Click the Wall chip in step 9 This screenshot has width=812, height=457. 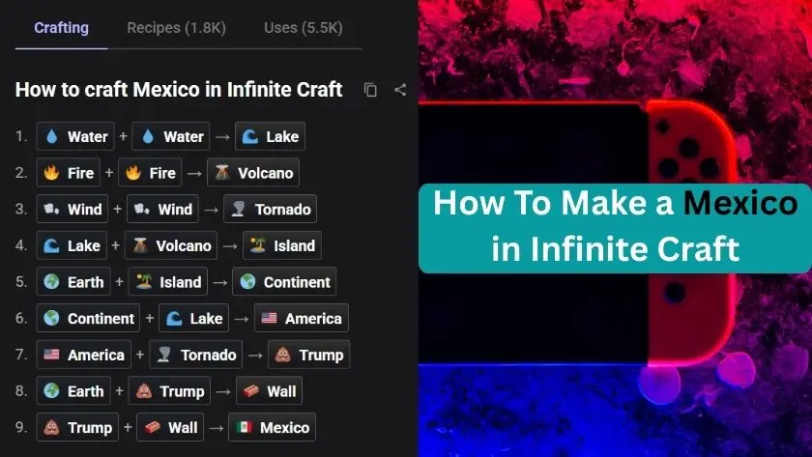point(170,427)
